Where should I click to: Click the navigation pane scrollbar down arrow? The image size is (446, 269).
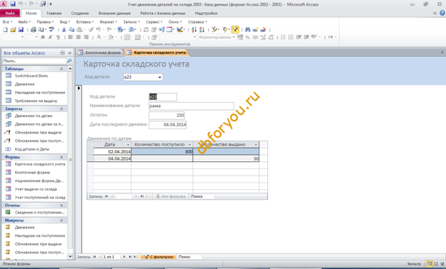pyautogui.click(x=70, y=256)
